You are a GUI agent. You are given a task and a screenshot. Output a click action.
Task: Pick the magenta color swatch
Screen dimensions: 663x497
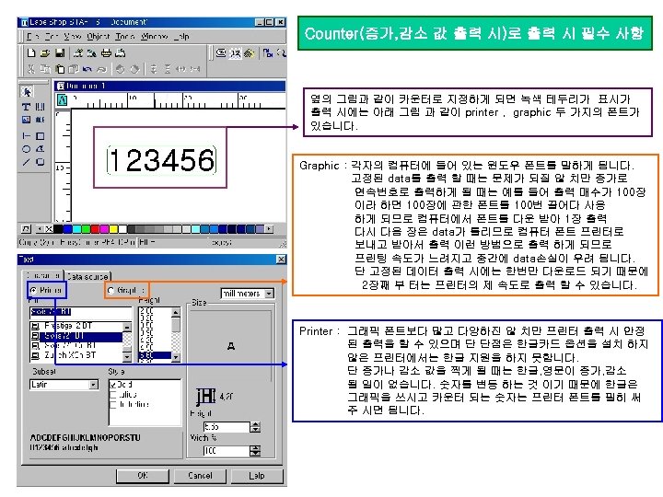(x=104, y=229)
